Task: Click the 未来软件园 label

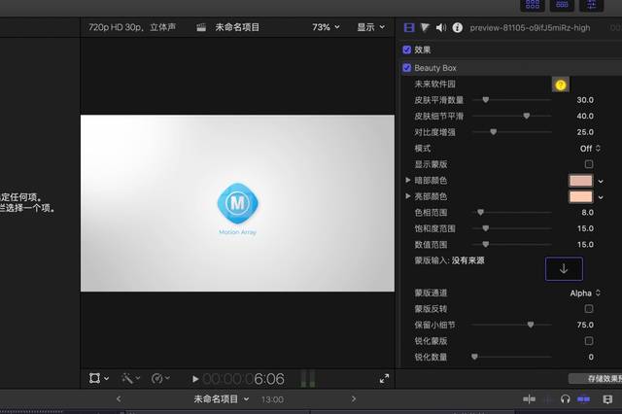Action: [x=434, y=85]
